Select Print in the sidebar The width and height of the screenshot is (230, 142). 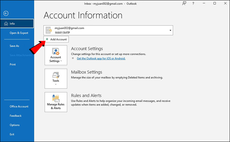(x=13, y=65)
